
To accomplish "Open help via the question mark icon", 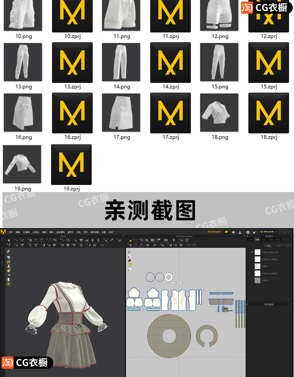I will coord(248,232).
